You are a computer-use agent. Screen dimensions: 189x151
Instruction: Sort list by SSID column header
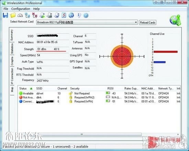click(39, 88)
